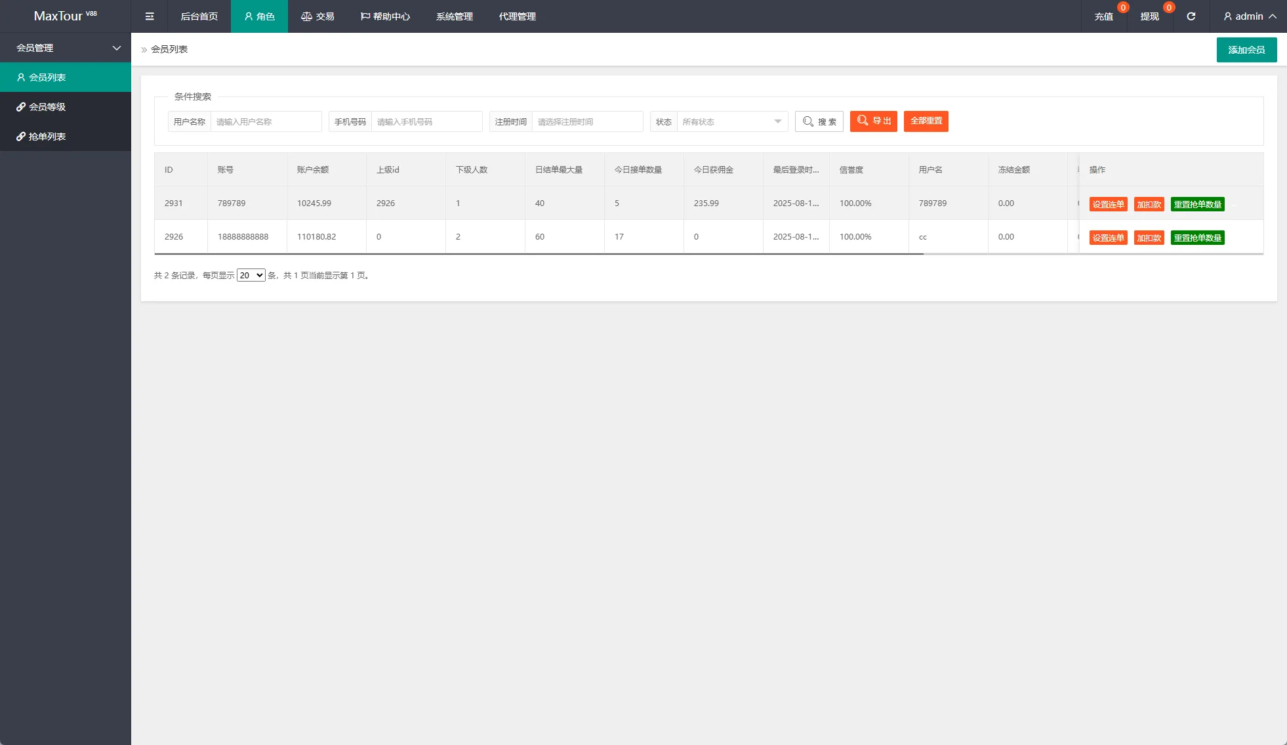Open the 状态 status dropdown
Viewport: 1287px width, 745px height.
[x=731, y=121]
